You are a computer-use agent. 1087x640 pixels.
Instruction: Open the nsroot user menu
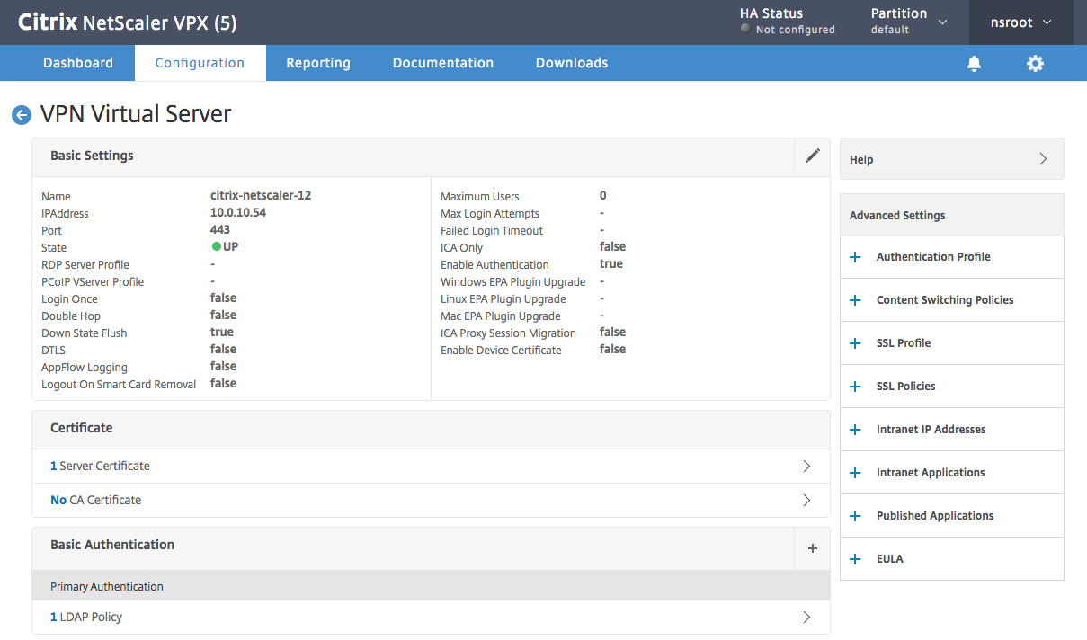[1020, 22]
